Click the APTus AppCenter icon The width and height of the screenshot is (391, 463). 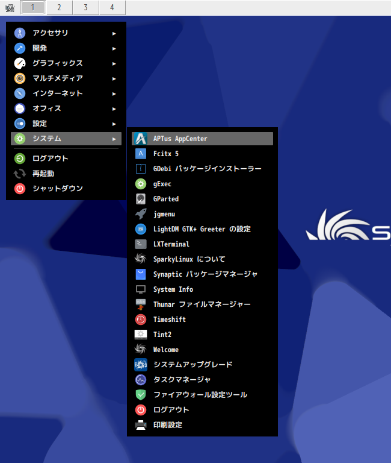(x=141, y=139)
